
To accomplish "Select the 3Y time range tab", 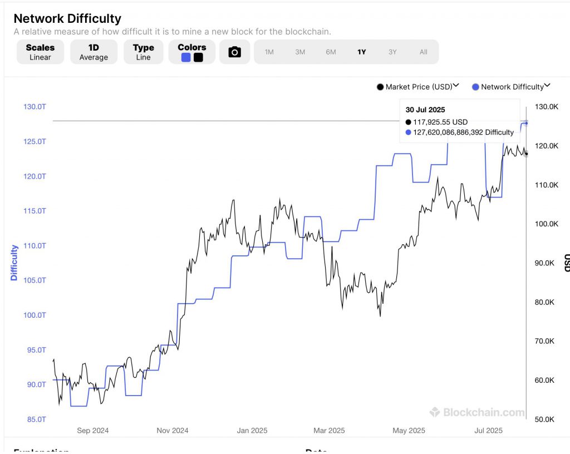I will [x=392, y=52].
